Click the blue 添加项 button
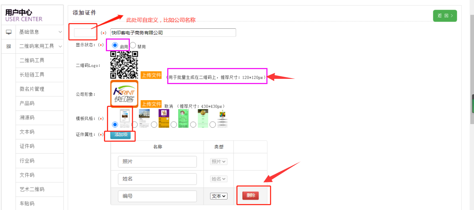474x210 pixels. click(x=120, y=135)
